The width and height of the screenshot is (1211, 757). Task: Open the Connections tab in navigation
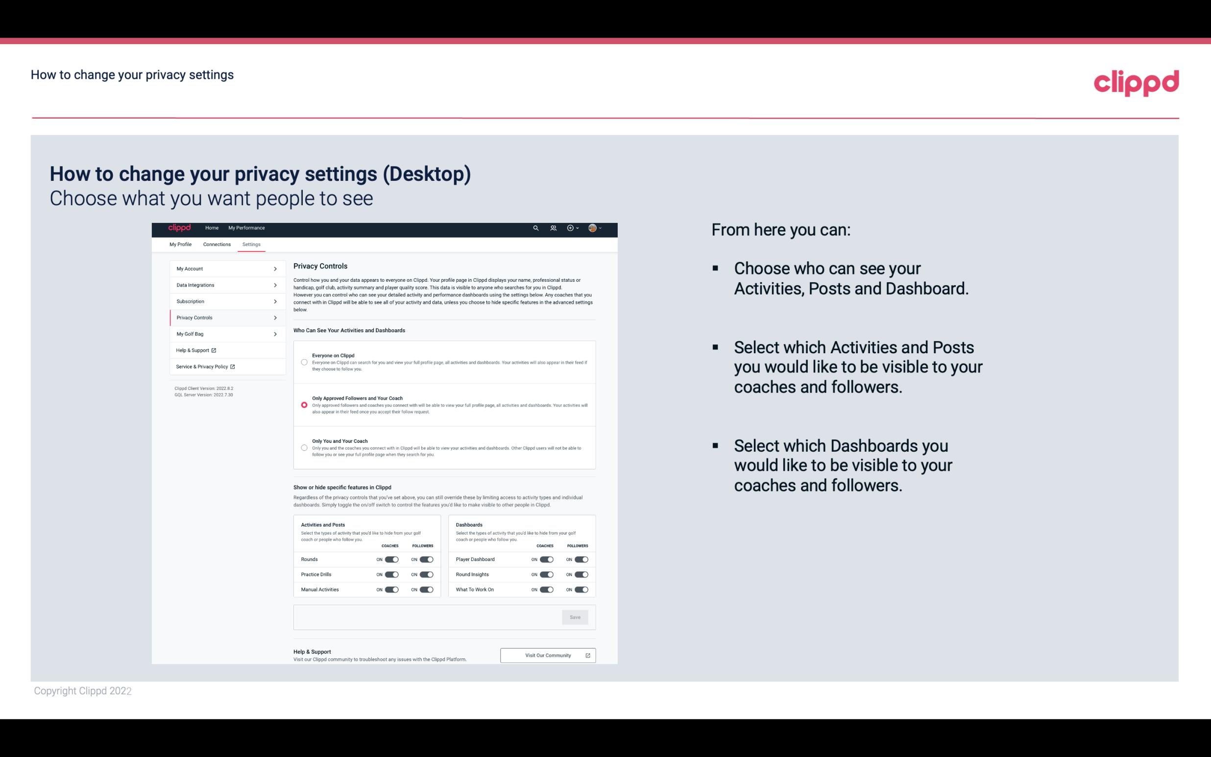(216, 244)
